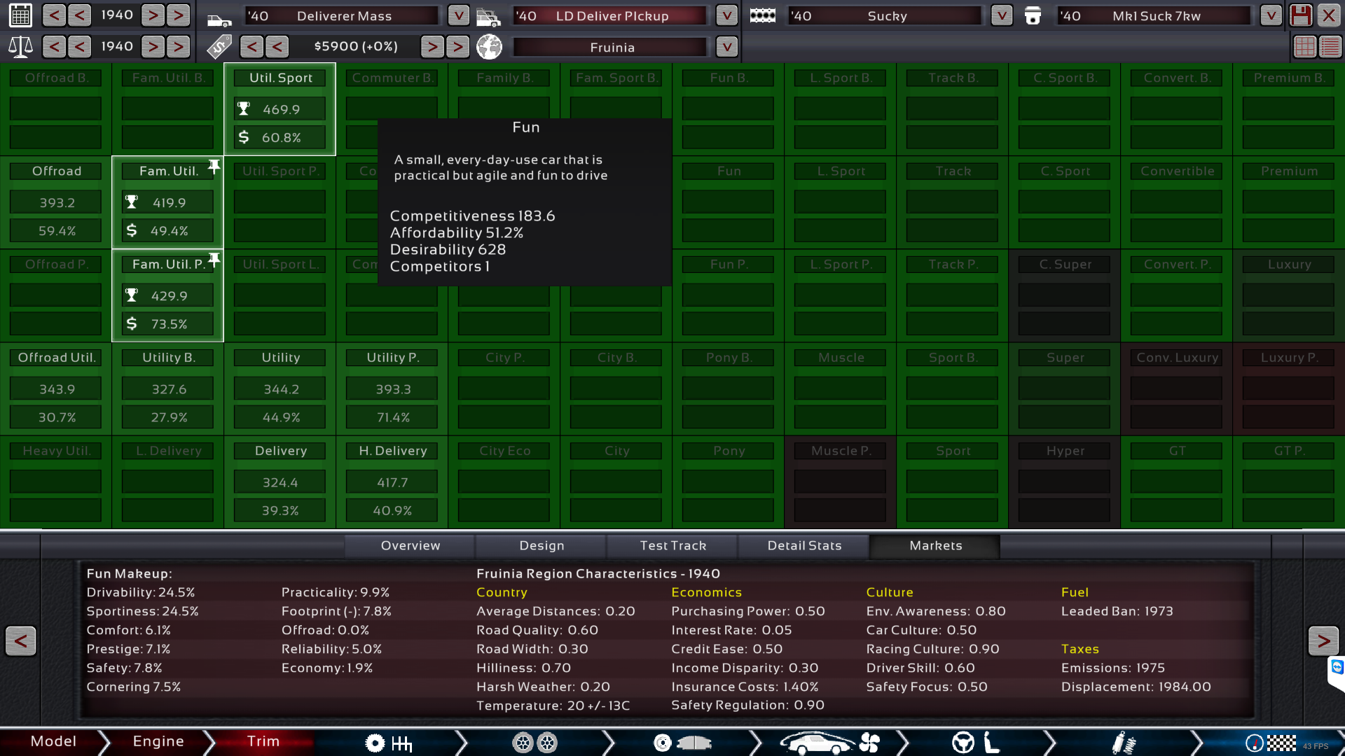The height and width of the screenshot is (756, 1345).
Task: Click the TeamViewer icon at right edge
Action: pyautogui.click(x=1337, y=667)
